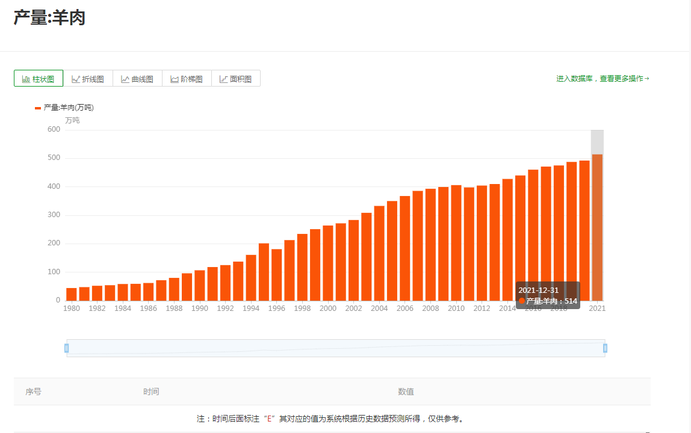
Task: Select the 柱状图 bar chart icon
Action: pyautogui.click(x=26, y=79)
